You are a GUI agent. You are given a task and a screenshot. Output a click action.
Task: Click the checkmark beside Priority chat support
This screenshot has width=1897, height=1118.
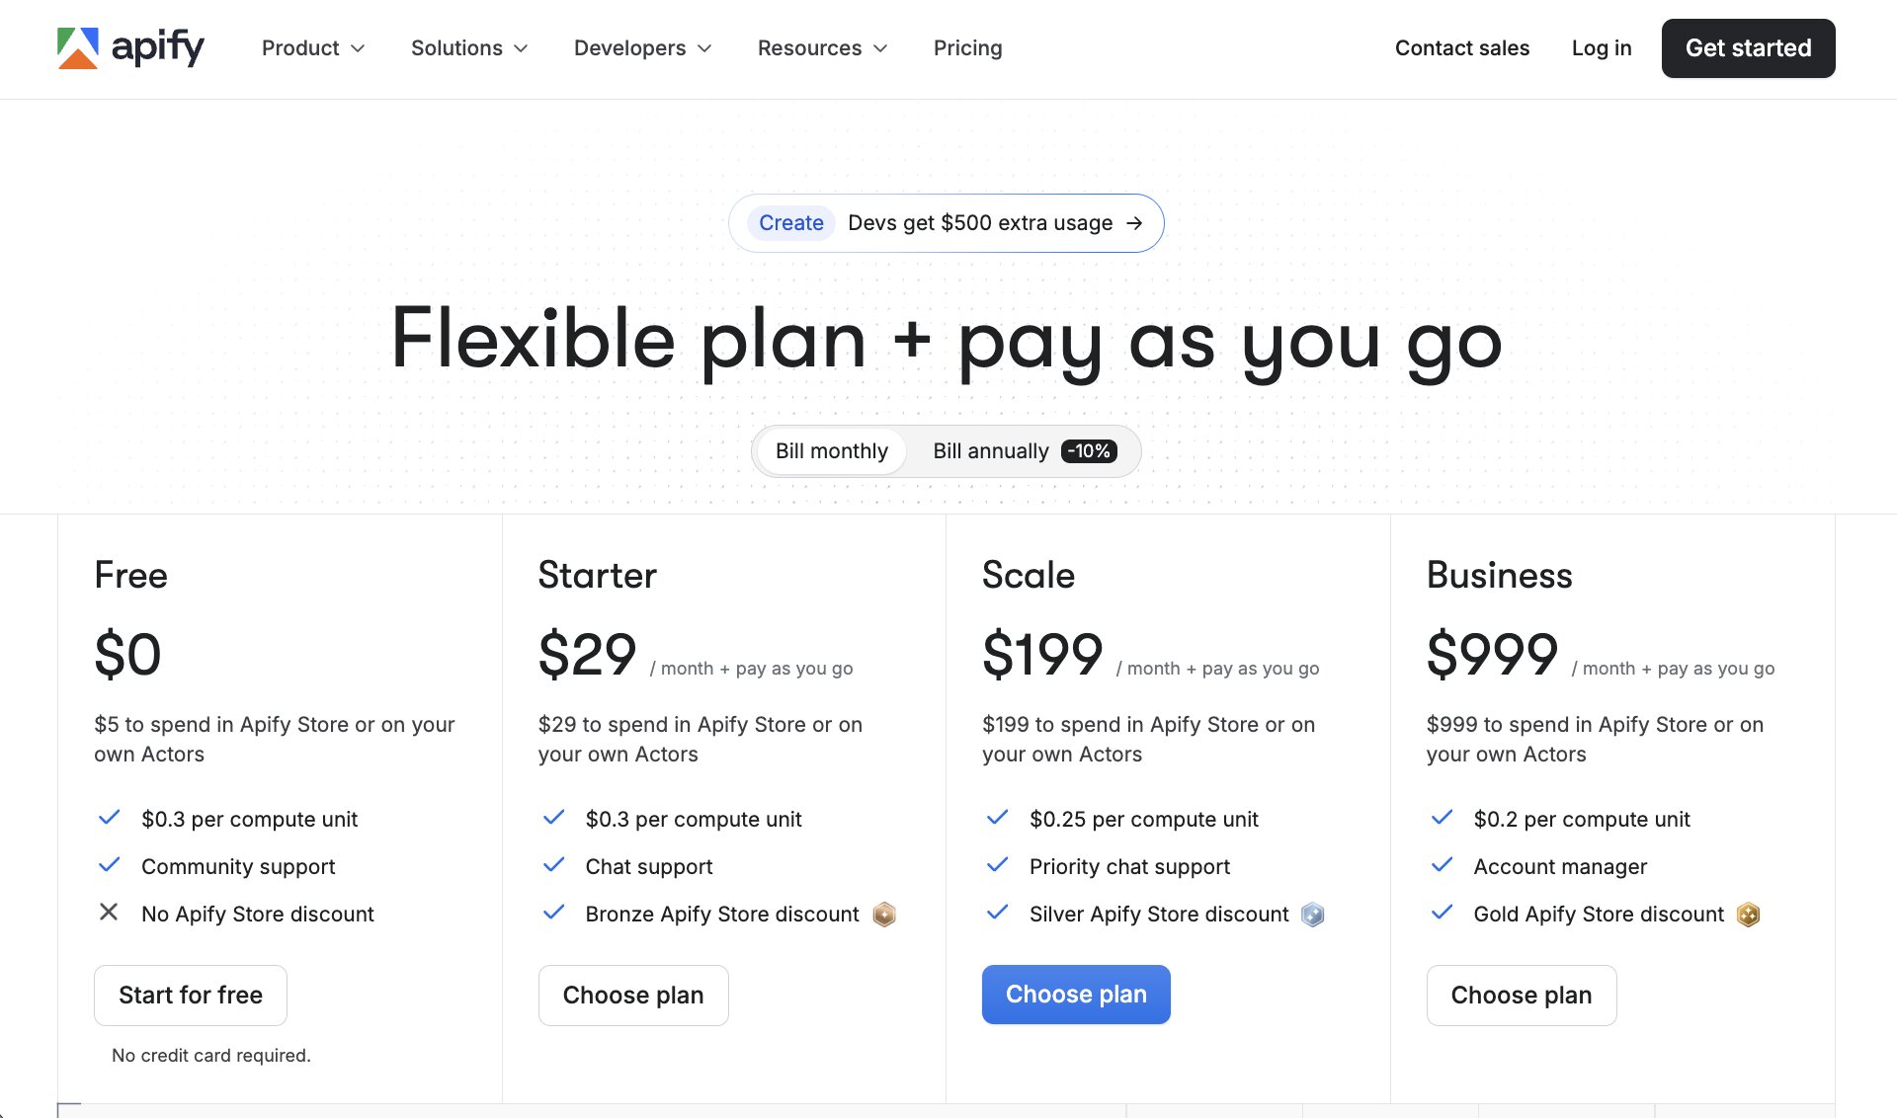[997, 864]
